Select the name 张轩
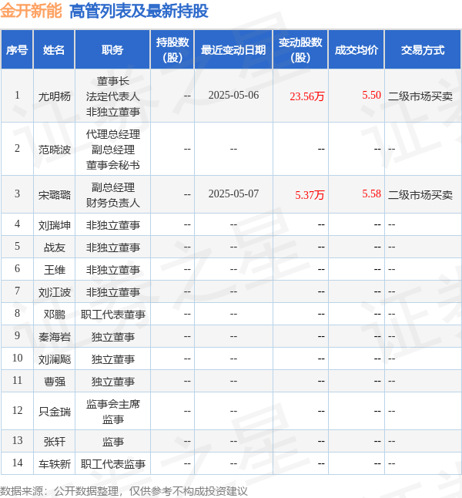The width and height of the screenshot is (462, 498). (x=54, y=442)
